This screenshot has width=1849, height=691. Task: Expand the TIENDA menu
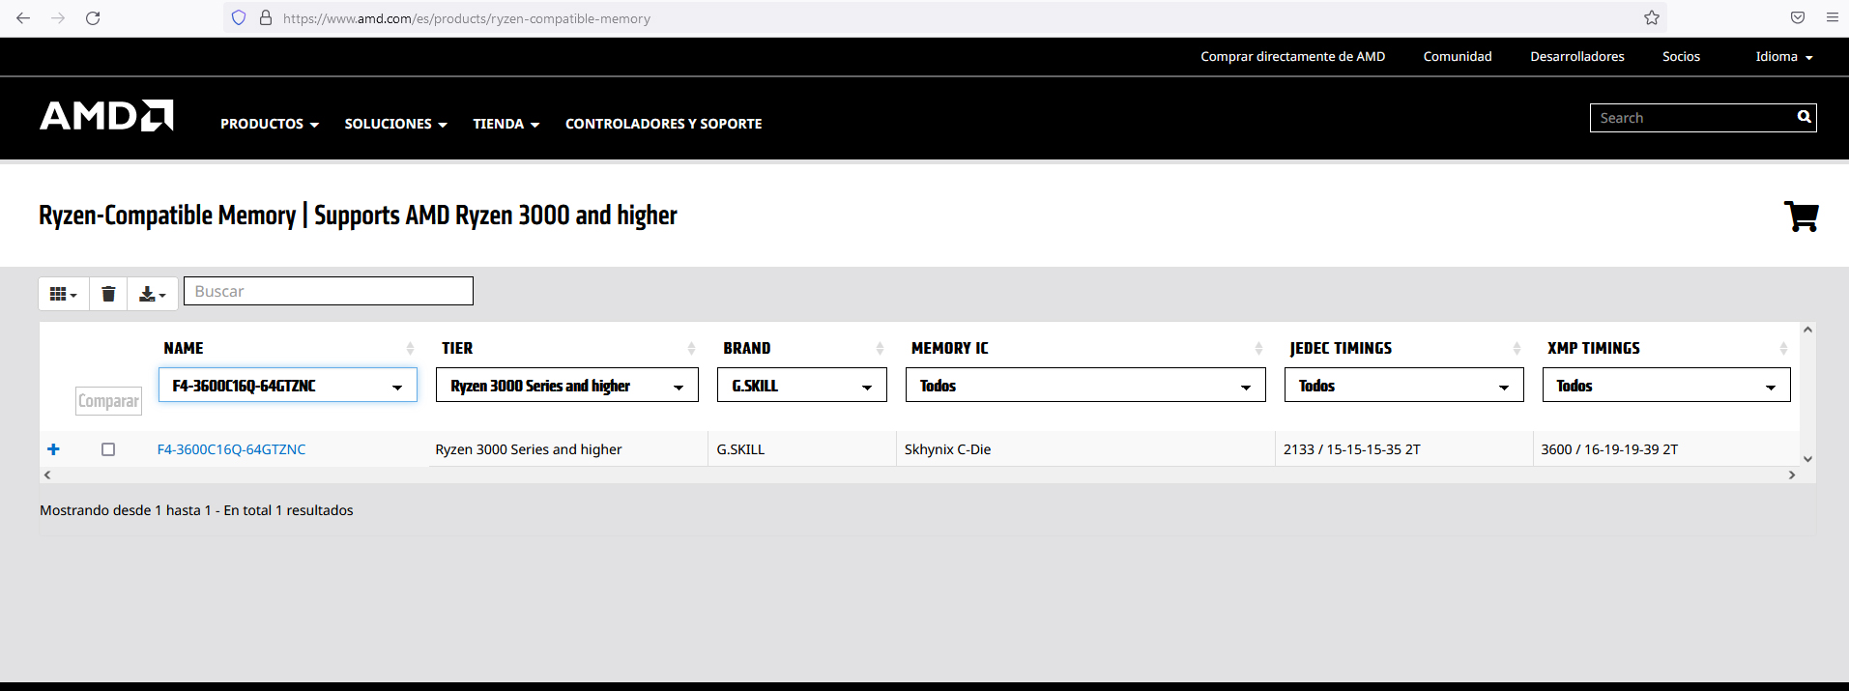tap(506, 124)
